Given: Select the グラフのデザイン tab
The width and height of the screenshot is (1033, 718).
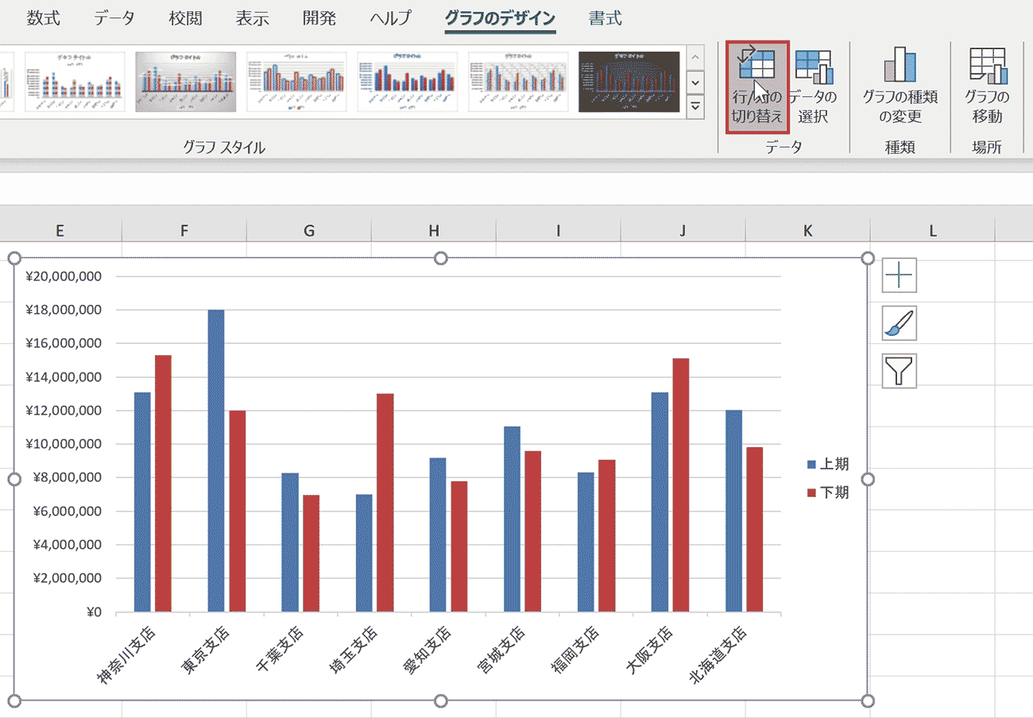Looking at the screenshot, I should 500,18.
